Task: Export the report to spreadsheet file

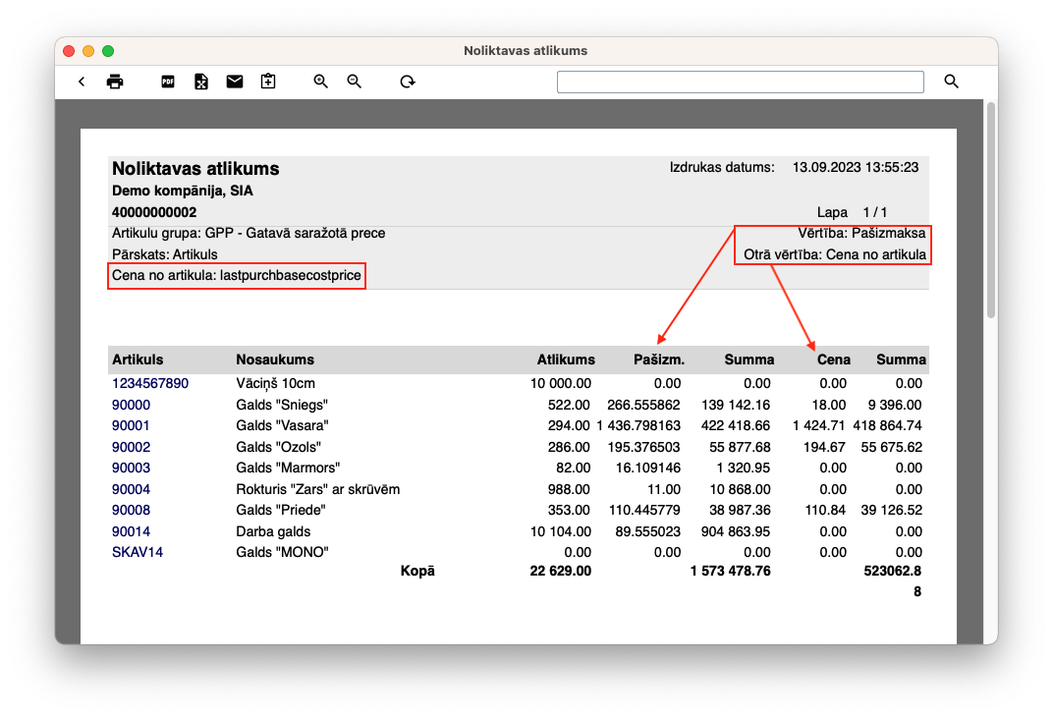Action: [201, 82]
